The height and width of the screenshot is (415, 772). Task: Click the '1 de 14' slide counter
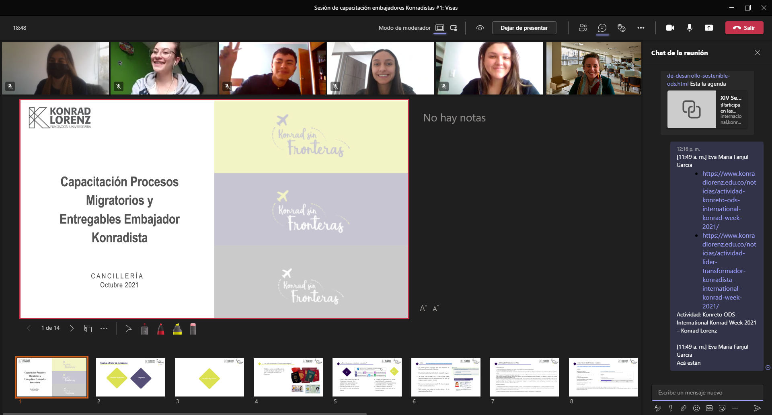click(x=50, y=328)
